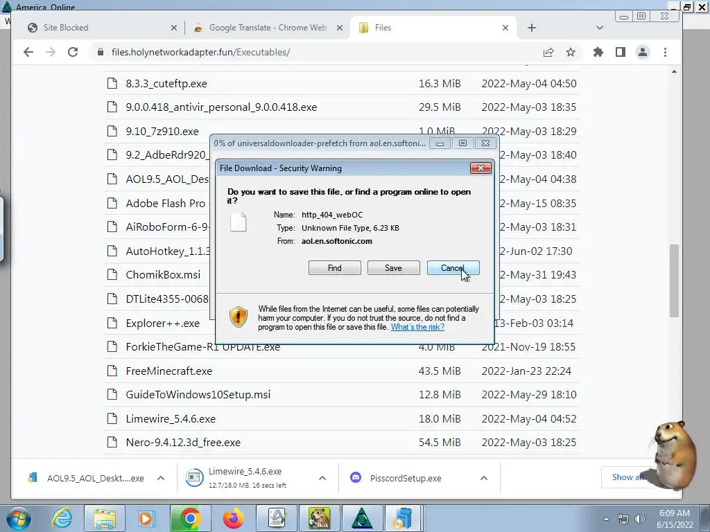Bookmark this page with the star icon
710x532 pixels.
coord(571,52)
